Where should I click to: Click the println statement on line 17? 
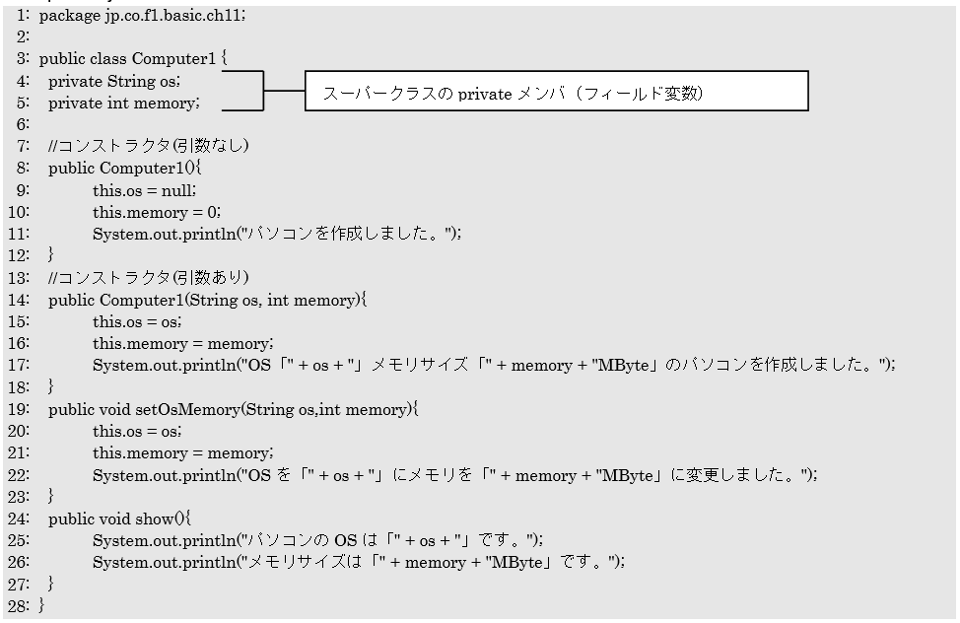[x=494, y=366]
